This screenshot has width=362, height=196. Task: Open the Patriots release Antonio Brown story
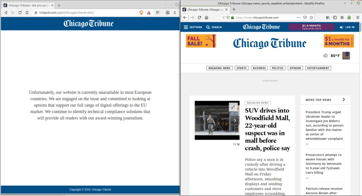coord(324,191)
